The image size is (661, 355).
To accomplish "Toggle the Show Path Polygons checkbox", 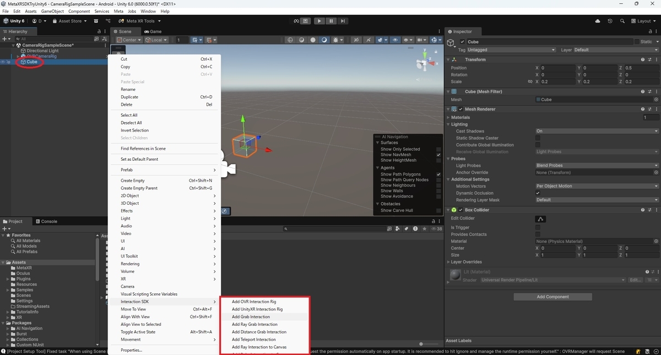I will point(438,174).
